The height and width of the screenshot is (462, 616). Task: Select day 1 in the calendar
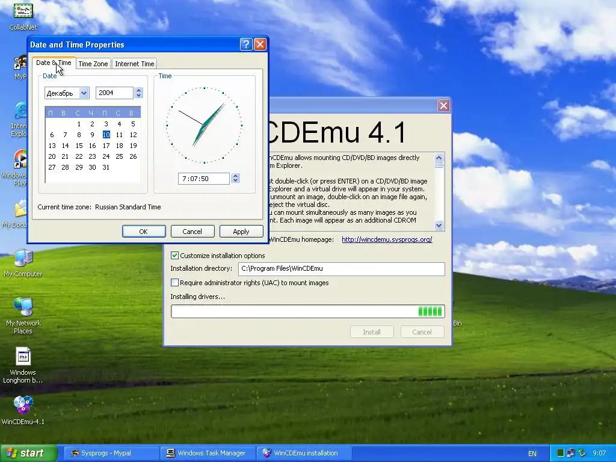(x=79, y=124)
